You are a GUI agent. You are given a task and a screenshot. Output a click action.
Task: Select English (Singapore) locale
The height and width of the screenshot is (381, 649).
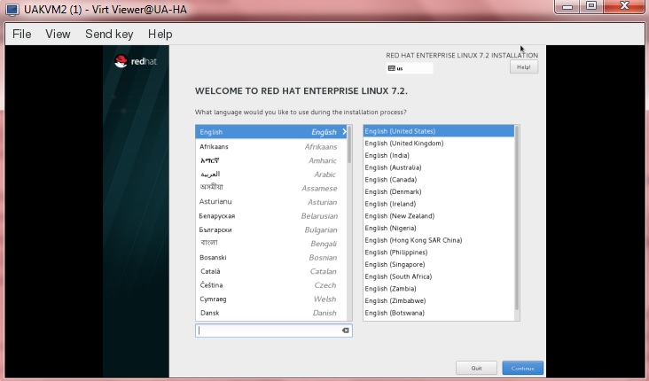tap(439, 264)
